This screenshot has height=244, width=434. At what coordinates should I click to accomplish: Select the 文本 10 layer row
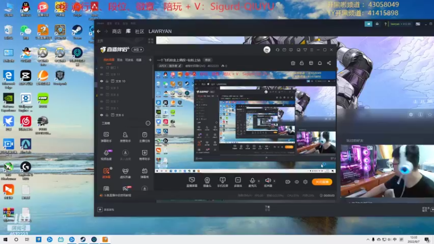click(x=125, y=81)
